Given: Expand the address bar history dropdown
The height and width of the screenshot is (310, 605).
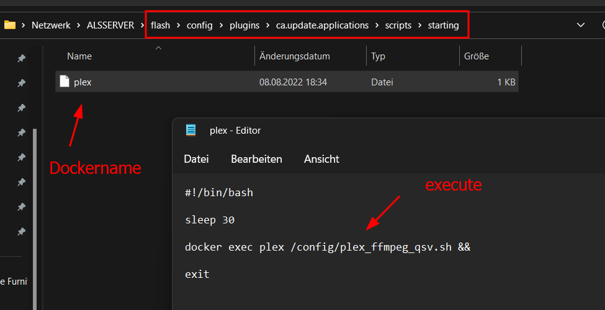Looking at the screenshot, I should [x=580, y=25].
